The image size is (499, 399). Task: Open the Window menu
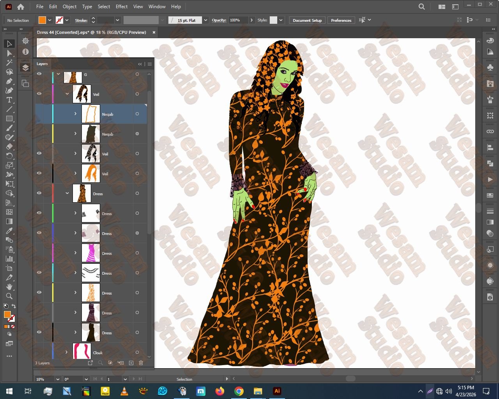click(157, 7)
